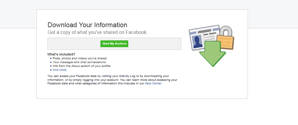The height and width of the screenshot is (125, 298).
Task: Open the 'And more' link
Action: pyautogui.click(x=59, y=70)
